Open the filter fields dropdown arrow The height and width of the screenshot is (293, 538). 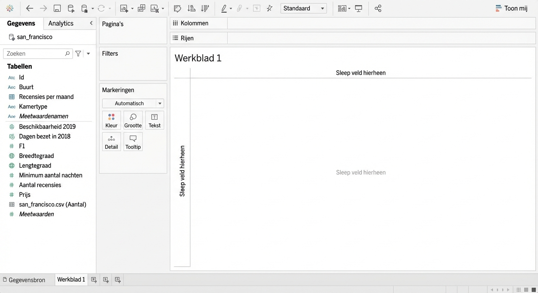click(x=88, y=54)
